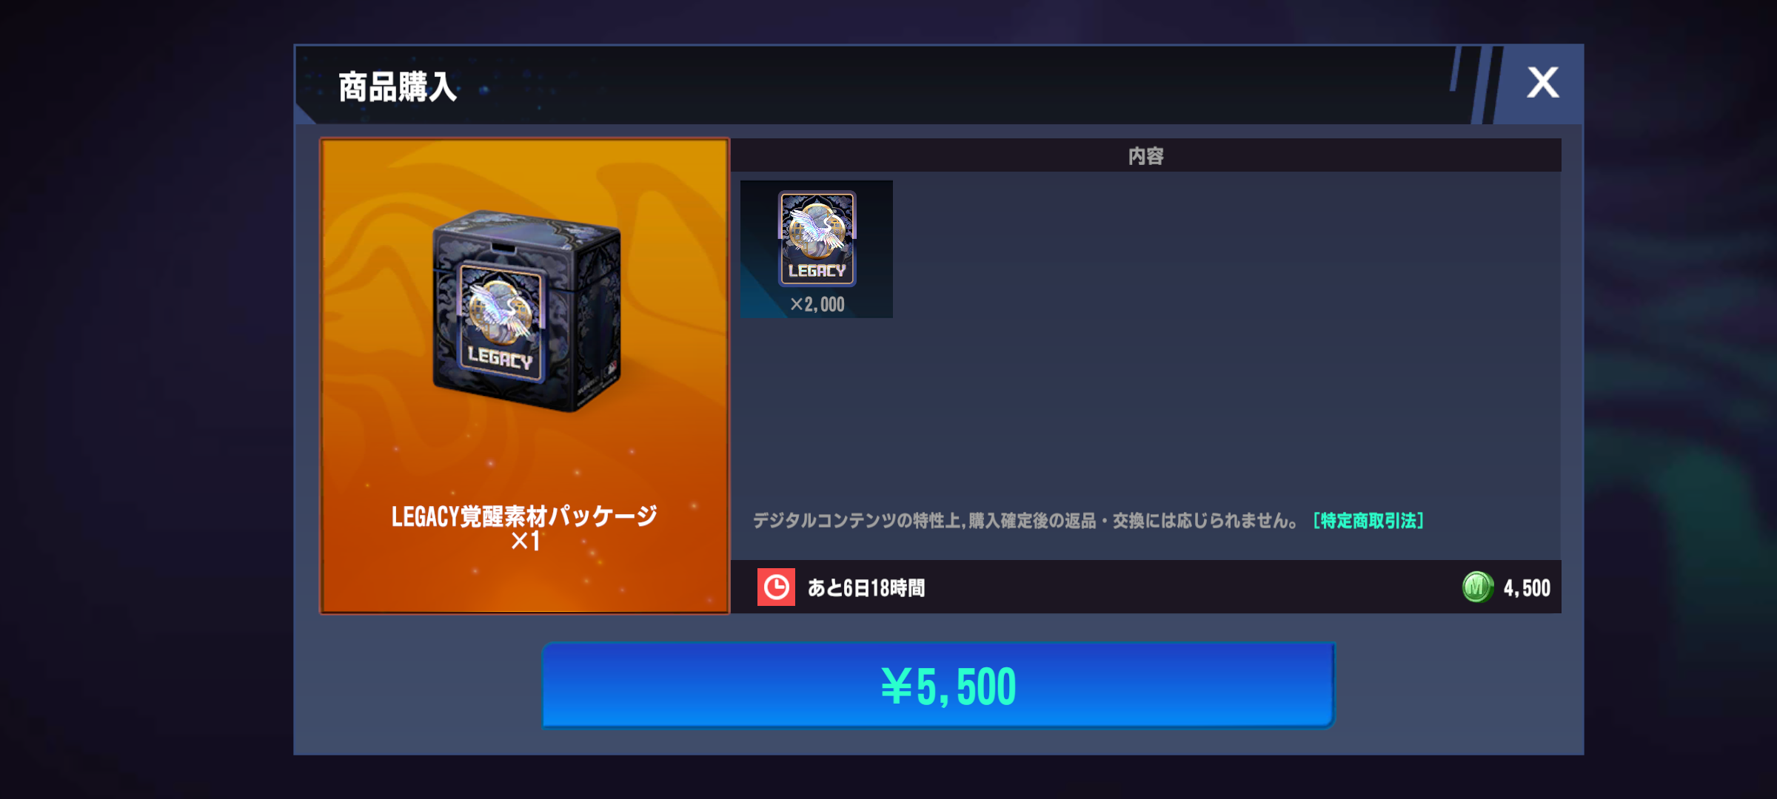Click the green M coin icon
Viewport: 1777px width, 799px height.
[x=1477, y=587]
